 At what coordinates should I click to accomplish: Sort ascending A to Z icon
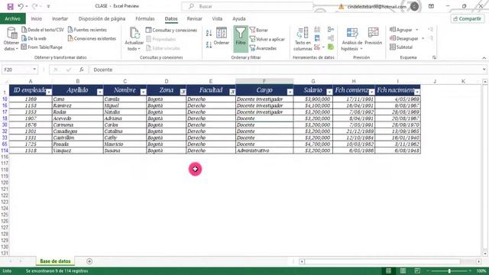(x=209, y=33)
